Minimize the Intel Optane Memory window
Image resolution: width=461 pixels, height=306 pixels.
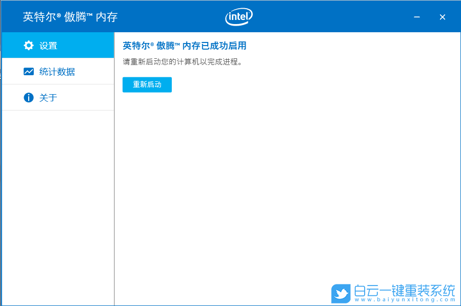click(x=416, y=16)
